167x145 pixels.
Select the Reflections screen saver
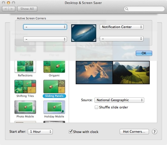click(25, 67)
